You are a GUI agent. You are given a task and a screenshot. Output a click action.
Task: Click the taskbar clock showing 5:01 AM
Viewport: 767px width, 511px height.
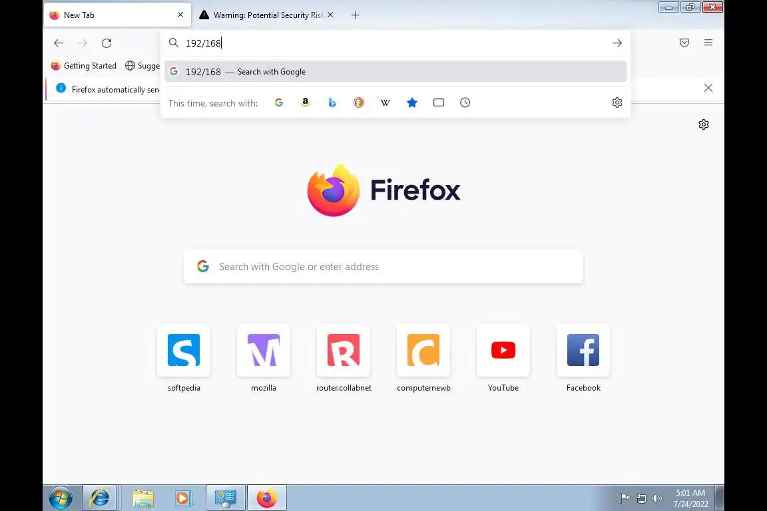click(x=690, y=498)
